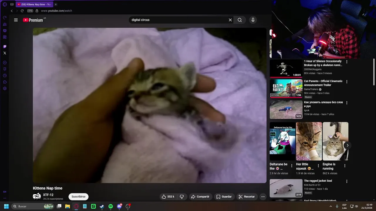Open 'Deltarune be like' short thumbnail

click(x=282, y=141)
